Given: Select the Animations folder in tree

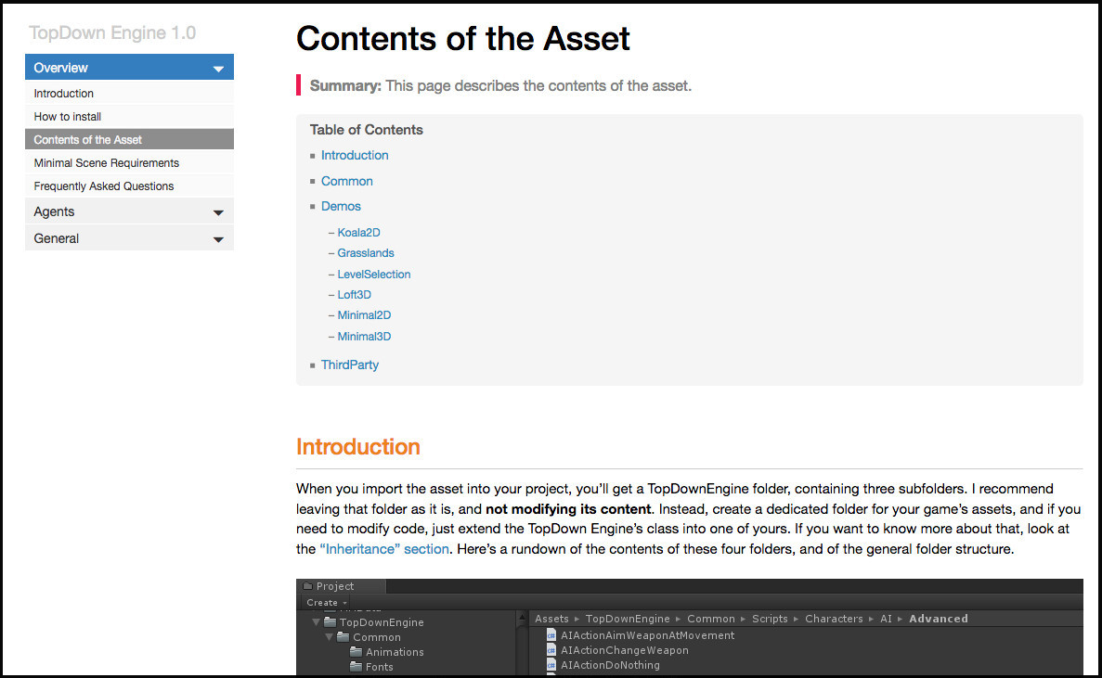Looking at the screenshot, I should 395,652.
